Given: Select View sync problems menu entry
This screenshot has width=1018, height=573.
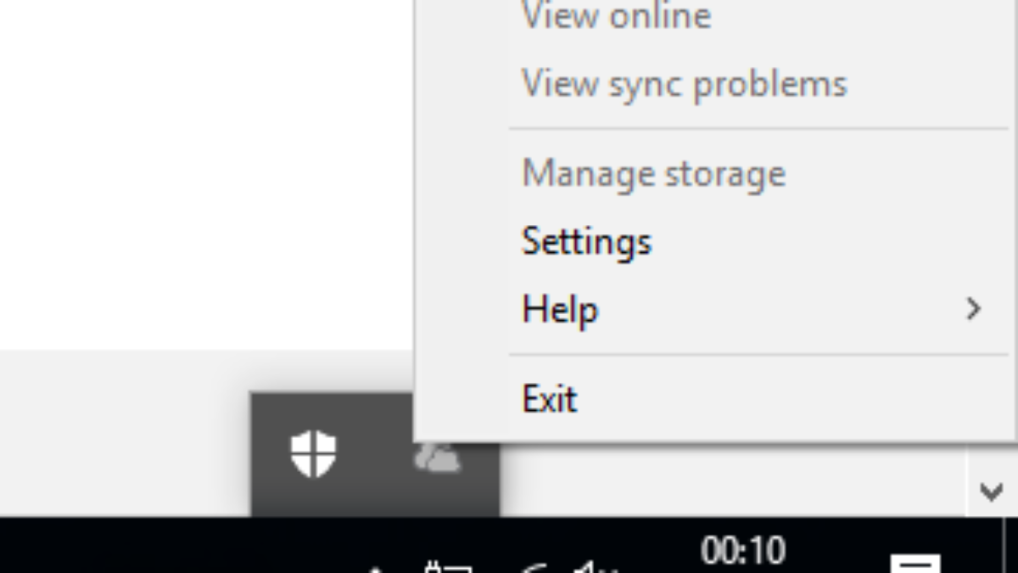Looking at the screenshot, I should pos(684,83).
